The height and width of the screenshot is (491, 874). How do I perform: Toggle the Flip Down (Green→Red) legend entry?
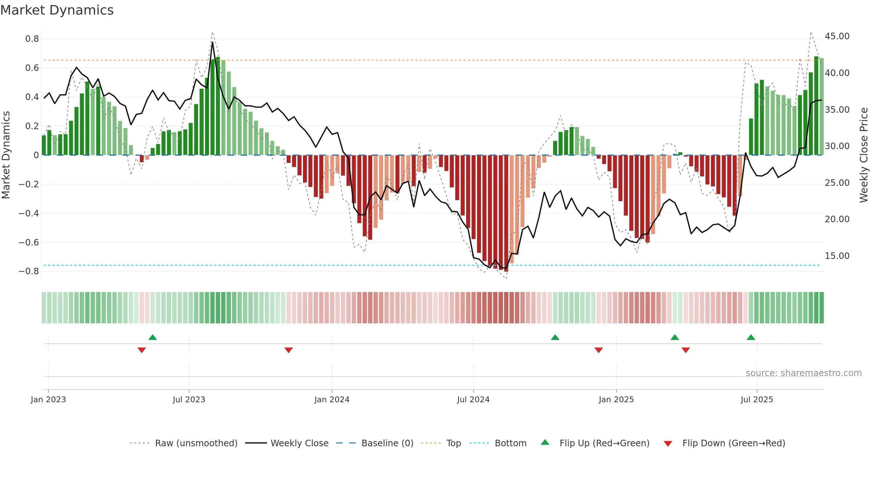724,443
